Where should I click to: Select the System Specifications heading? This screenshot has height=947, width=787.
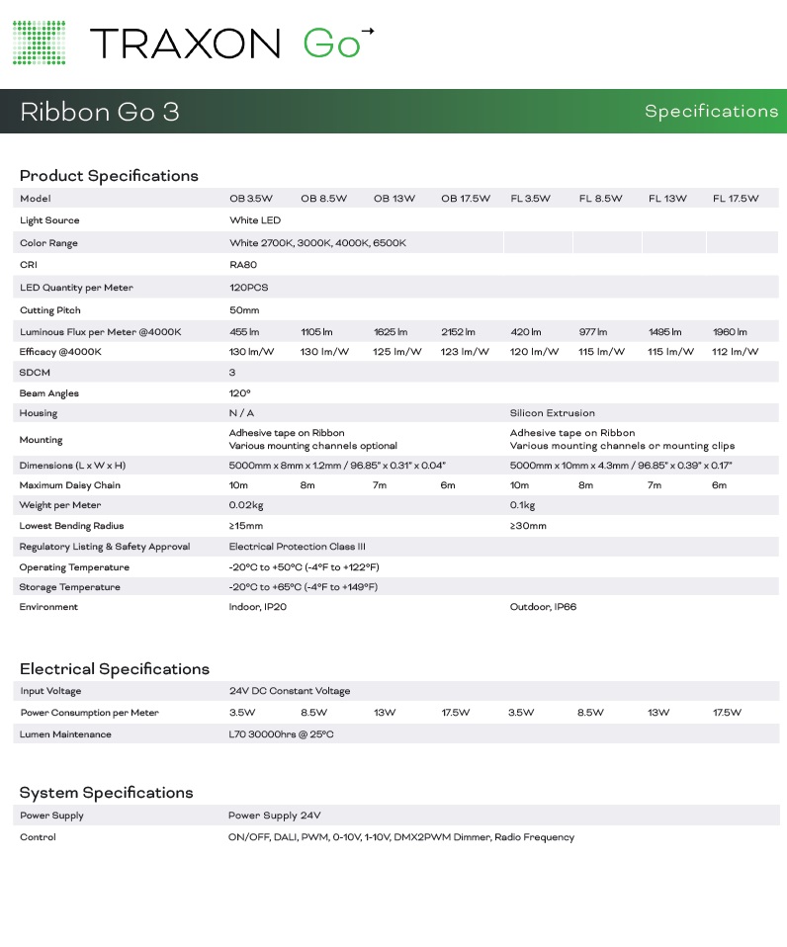click(107, 793)
